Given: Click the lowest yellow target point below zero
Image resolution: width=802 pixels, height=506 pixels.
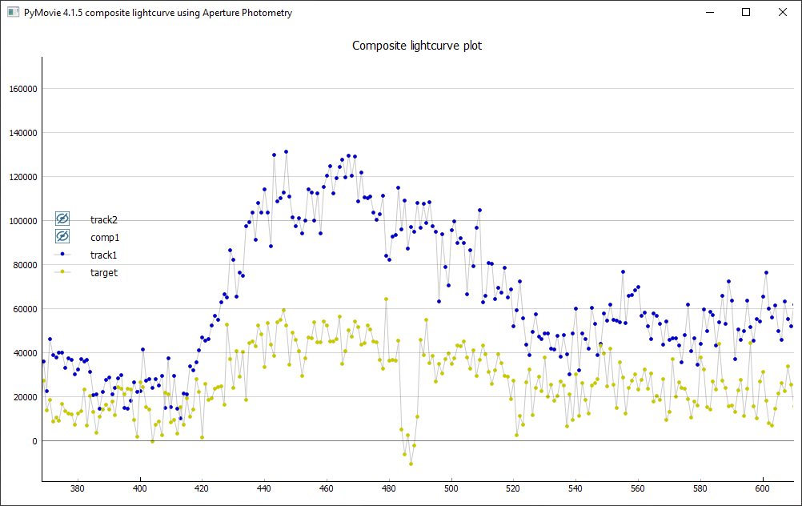Looking at the screenshot, I should (411, 464).
